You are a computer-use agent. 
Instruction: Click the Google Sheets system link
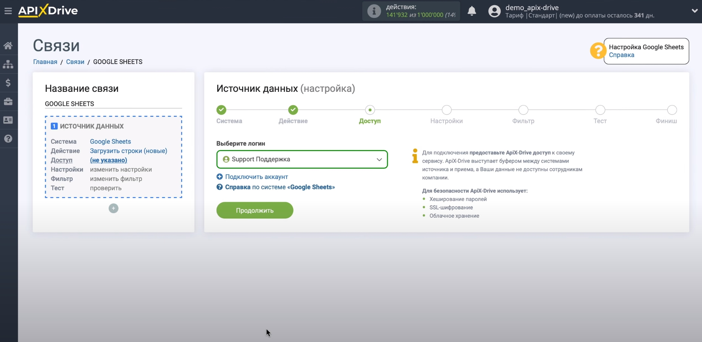click(110, 142)
